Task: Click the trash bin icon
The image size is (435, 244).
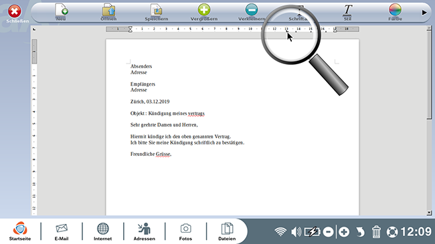Action: [x=376, y=232]
